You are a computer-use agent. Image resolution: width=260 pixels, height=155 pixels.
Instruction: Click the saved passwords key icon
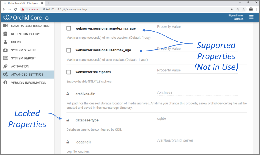pos(232,9)
